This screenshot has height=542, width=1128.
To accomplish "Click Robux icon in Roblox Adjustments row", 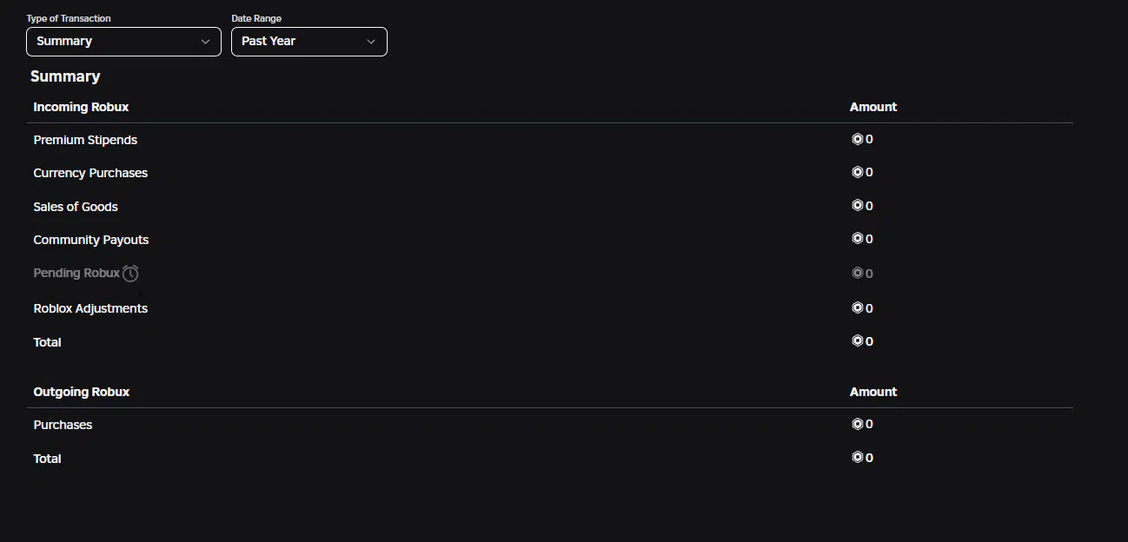I will (x=857, y=307).
